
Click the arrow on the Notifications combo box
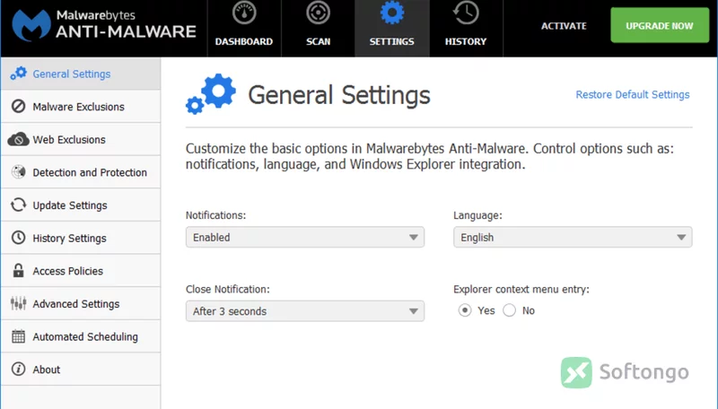[414, 238]
